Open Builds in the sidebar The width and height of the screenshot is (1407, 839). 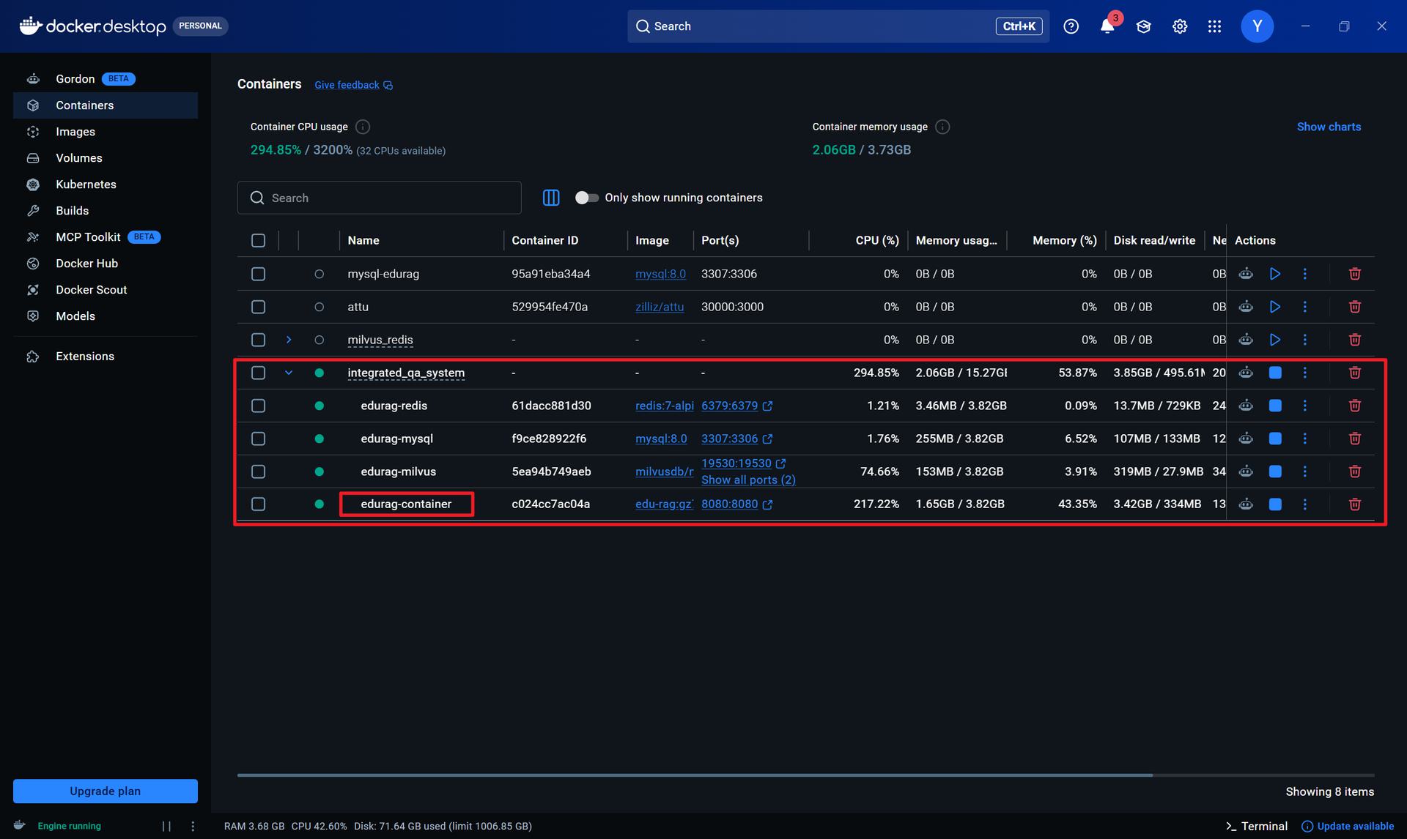point(106,211)
